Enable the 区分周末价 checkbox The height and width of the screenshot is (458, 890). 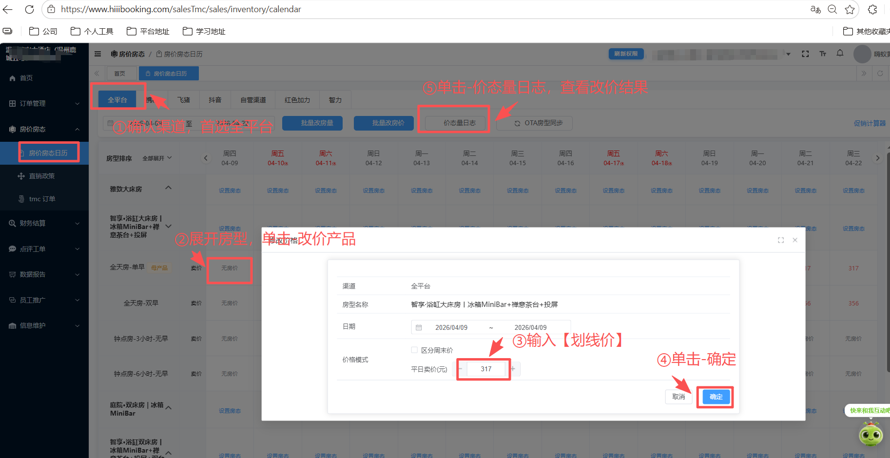414,350
